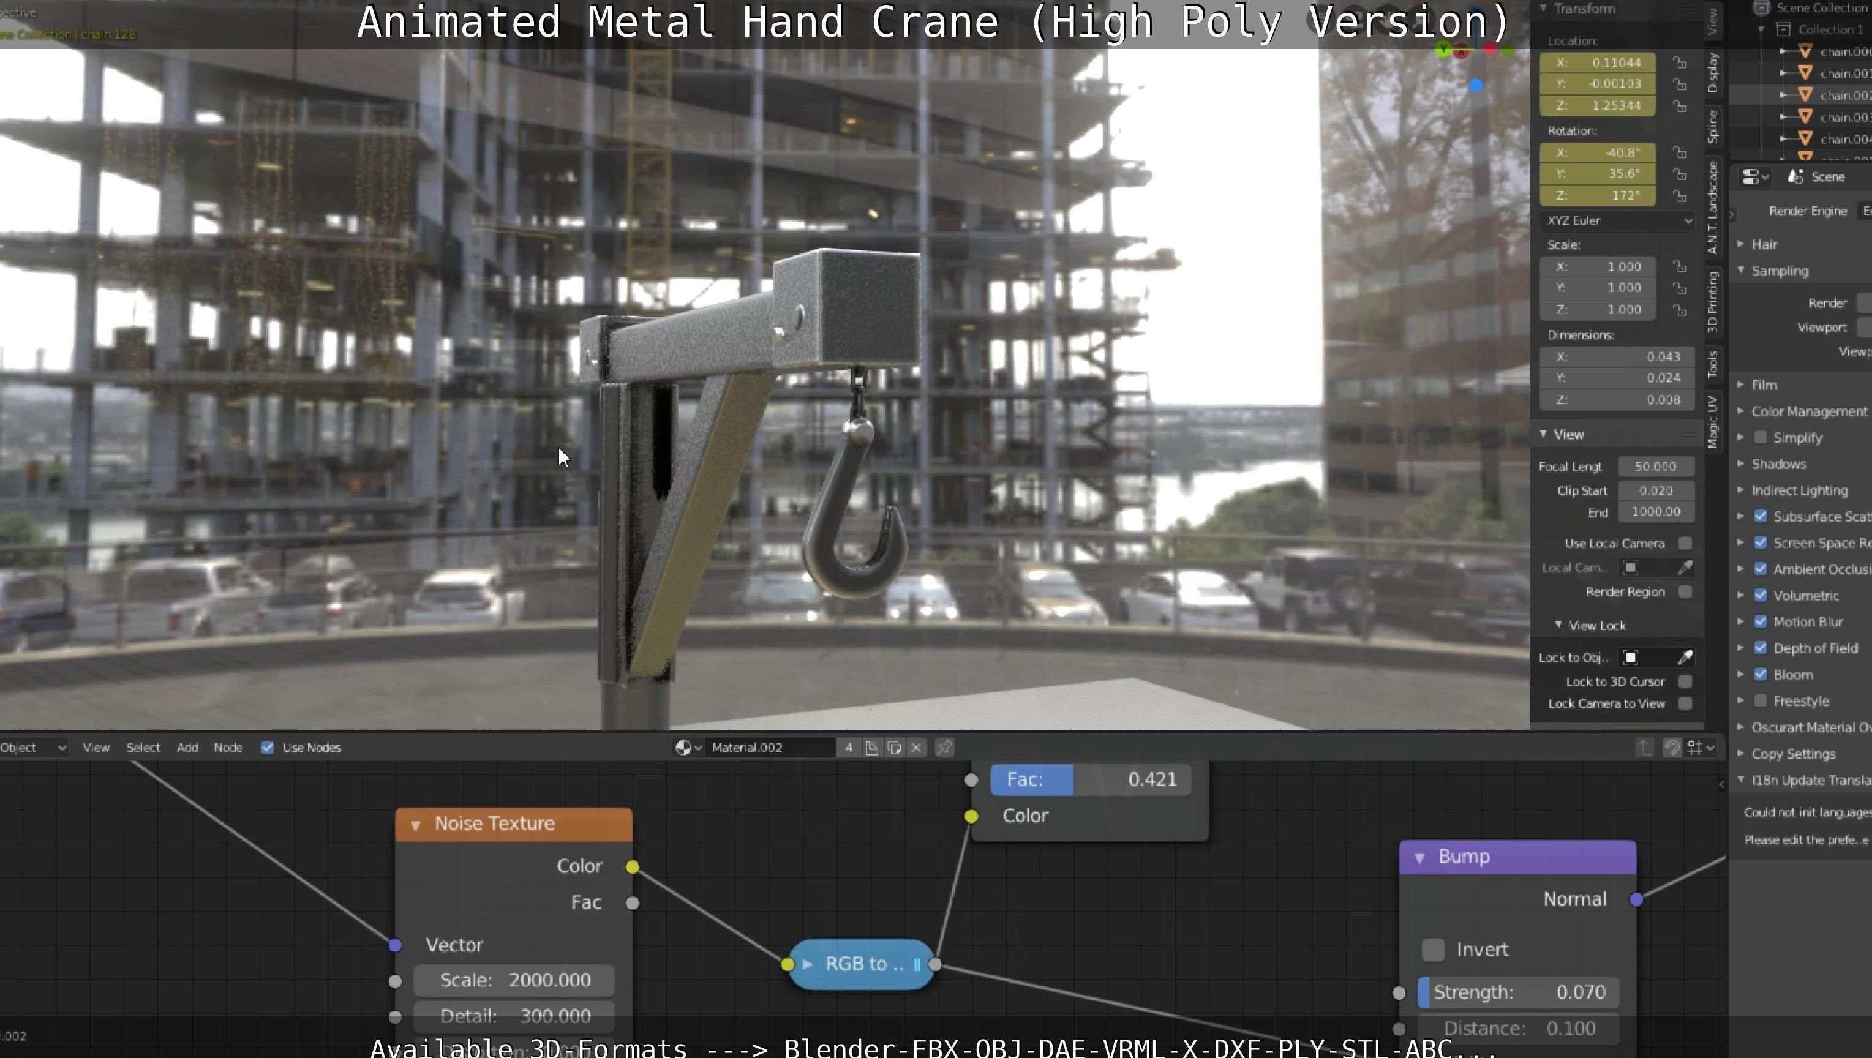Click the Focal Length value field
The height and width of the screenshot is (1058, 1872).
point(1656,467)
